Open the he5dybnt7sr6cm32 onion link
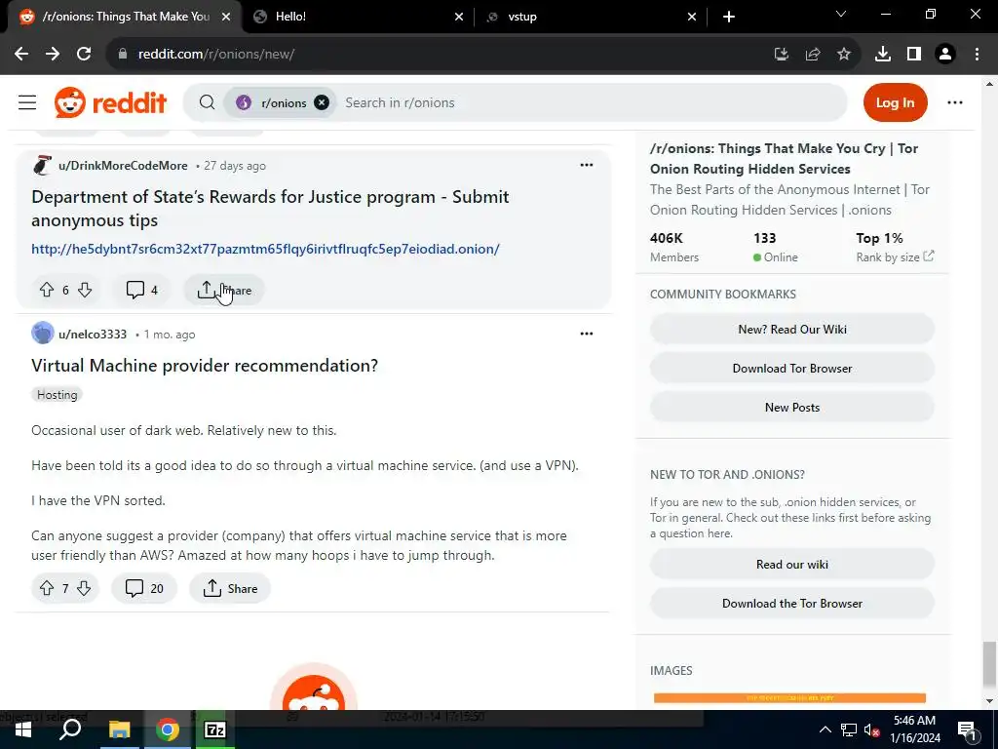 pos(265,249)
